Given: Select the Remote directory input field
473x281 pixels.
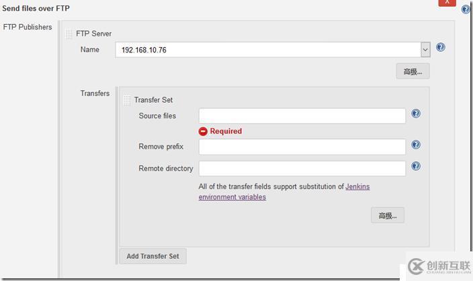Looking at the screenshot, I should pyautogui.click(x=302, y=168).
